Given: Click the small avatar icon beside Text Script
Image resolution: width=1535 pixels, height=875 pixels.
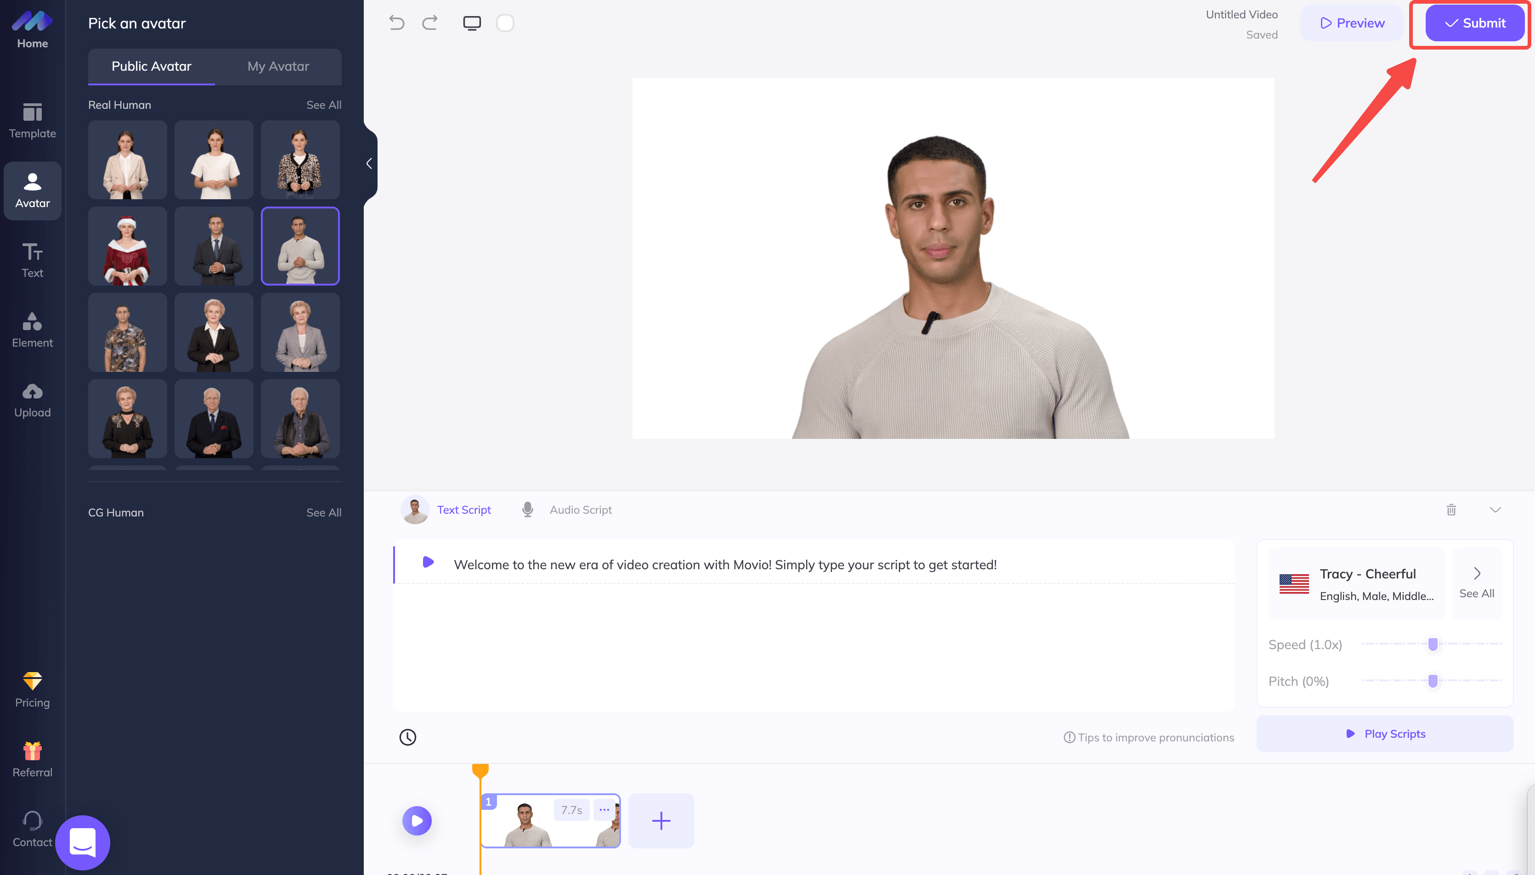Looking at the screenshot, I should point(415,510).
